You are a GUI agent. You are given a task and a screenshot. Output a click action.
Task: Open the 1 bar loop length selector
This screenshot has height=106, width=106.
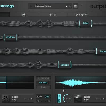pyautogui.click(x=43, y=87)
